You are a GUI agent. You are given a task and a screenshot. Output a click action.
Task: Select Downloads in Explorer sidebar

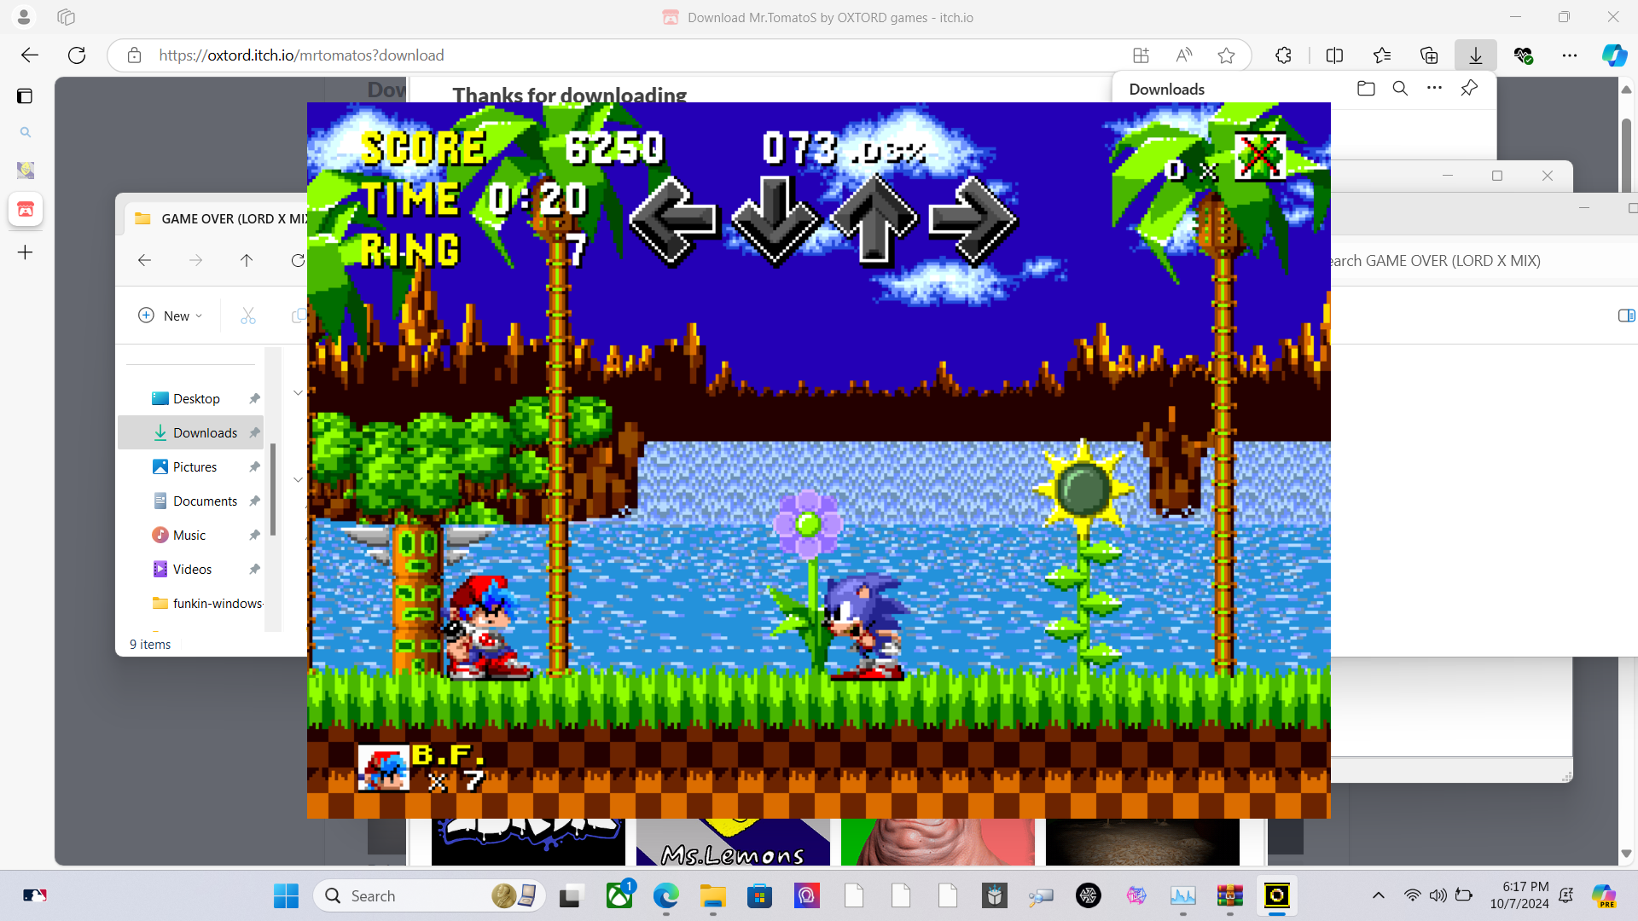(x=205, y=433)
